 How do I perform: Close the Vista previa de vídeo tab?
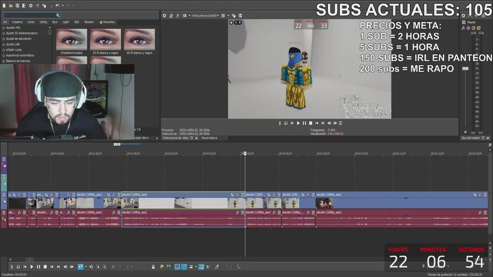[196, 138]
